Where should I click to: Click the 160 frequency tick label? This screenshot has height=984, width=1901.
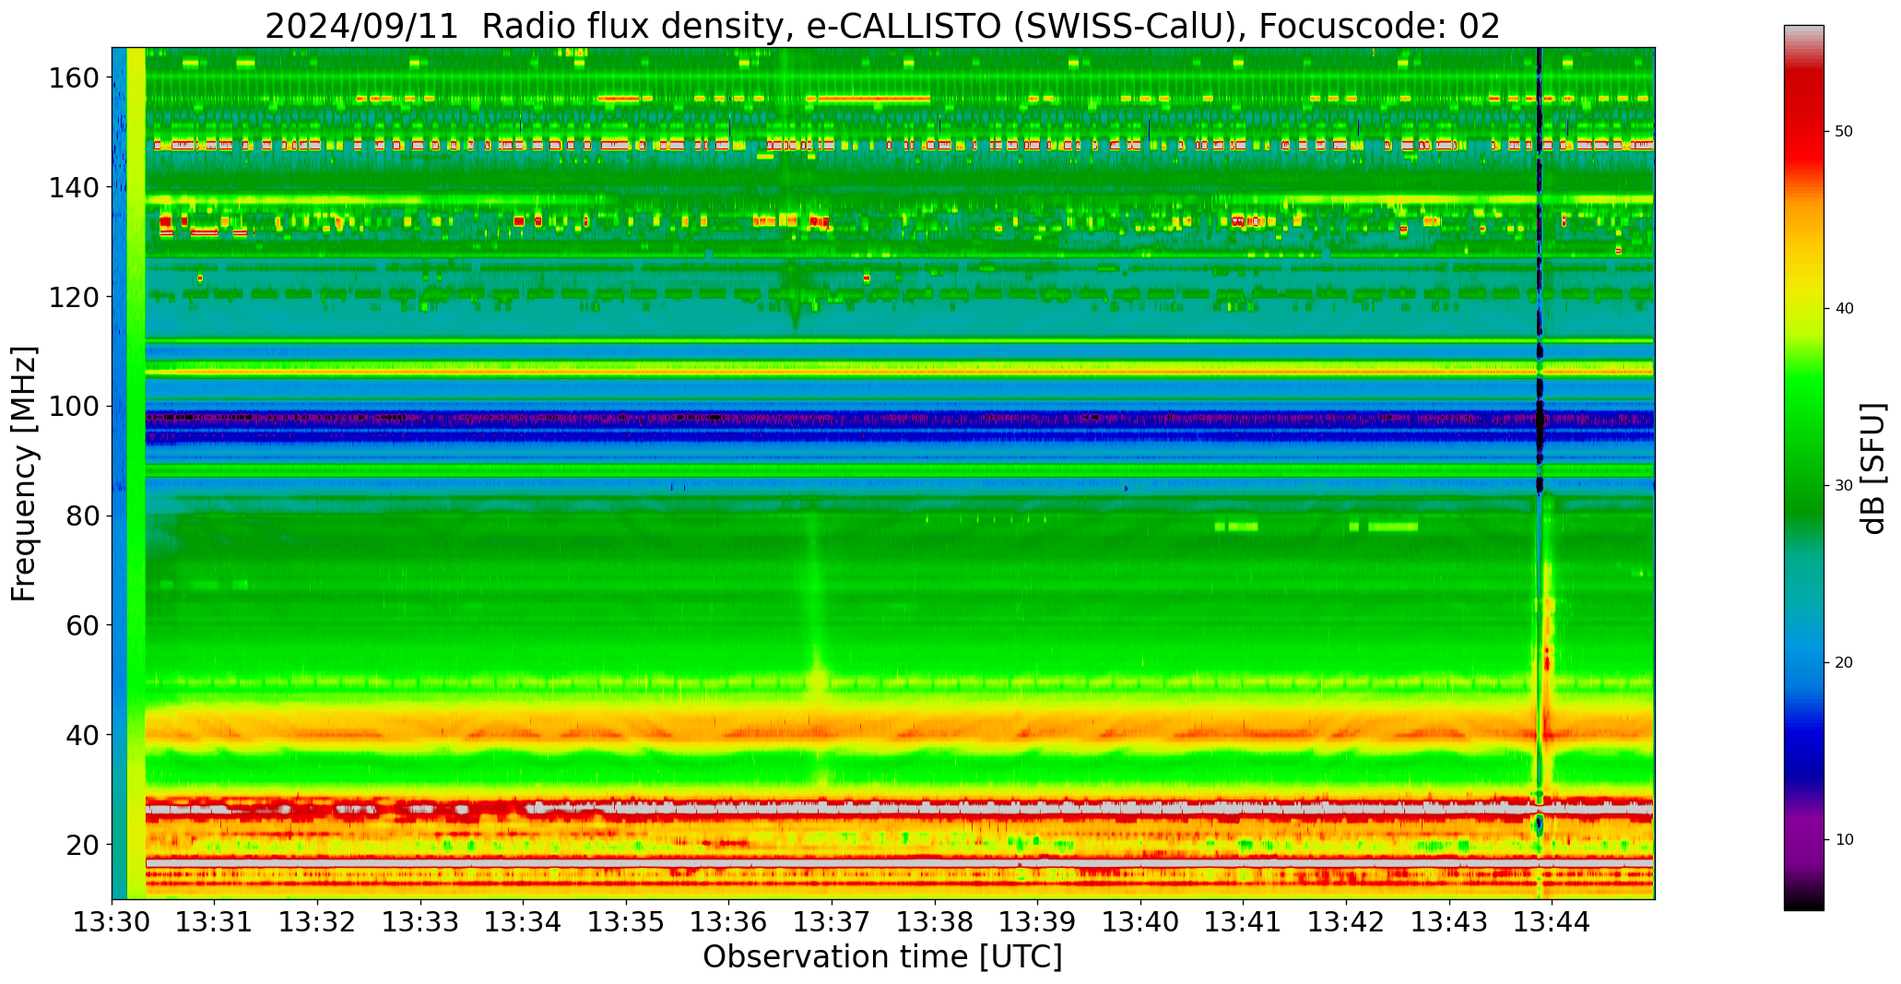[x=75, y=77]
